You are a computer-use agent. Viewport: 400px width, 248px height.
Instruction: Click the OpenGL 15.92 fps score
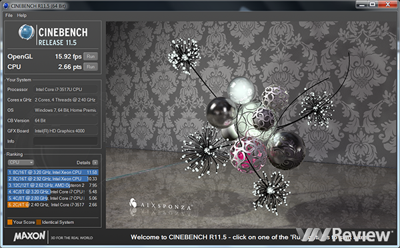[68, 57]
